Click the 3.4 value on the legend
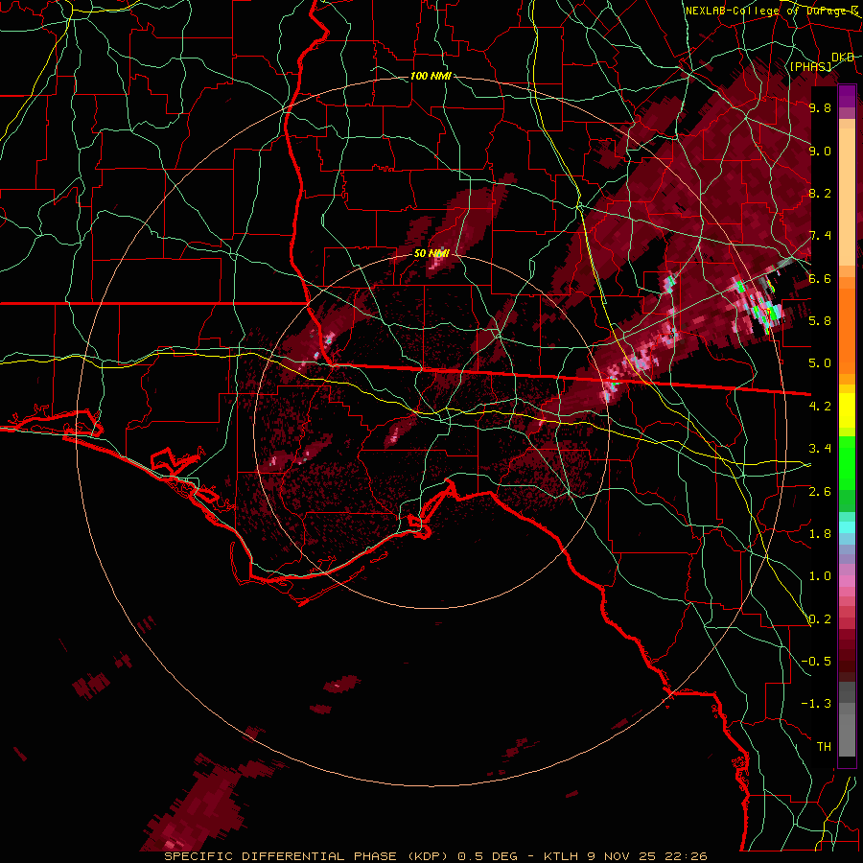 pos(820,448)
